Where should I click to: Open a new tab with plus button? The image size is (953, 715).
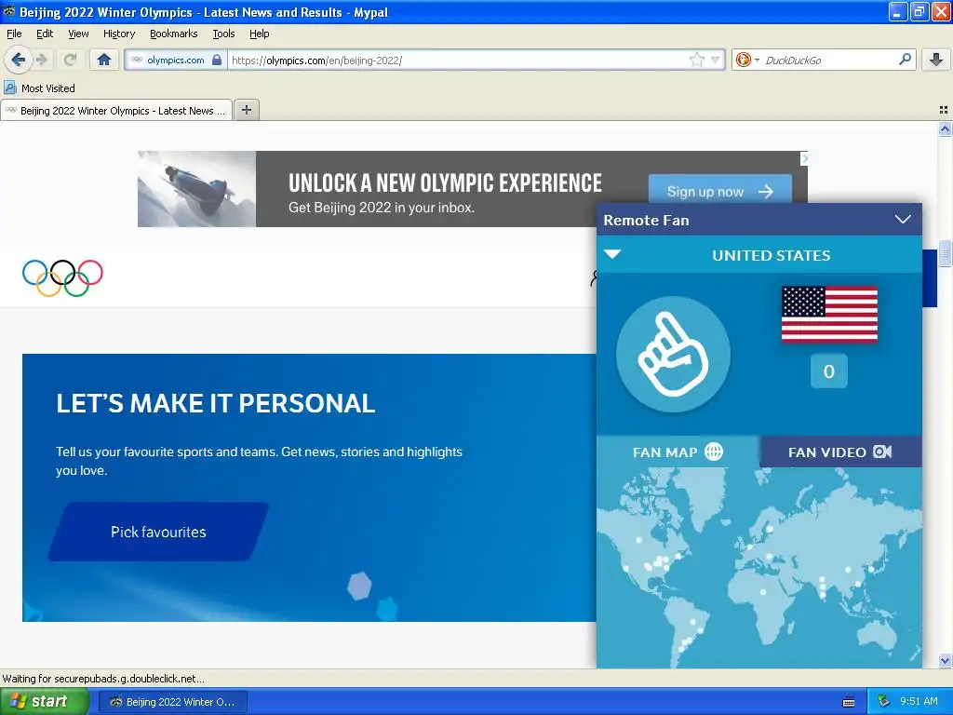[246, 110]
